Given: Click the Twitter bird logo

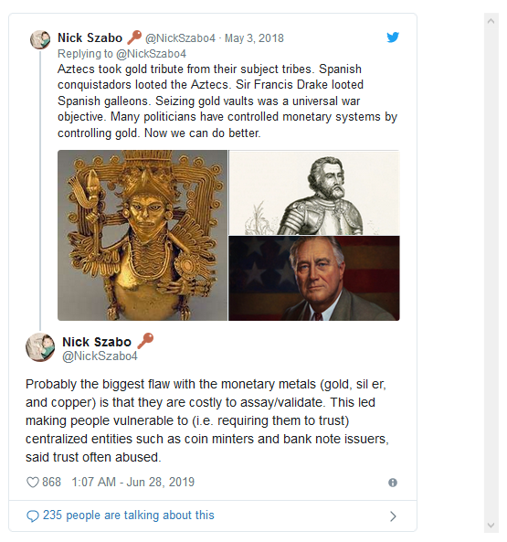Looking at the screenshot, I should click(x=393, y=37).
